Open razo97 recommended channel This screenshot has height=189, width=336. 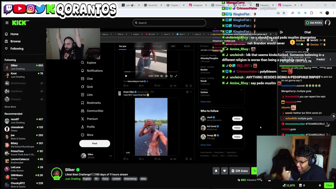tap(24, 121)
